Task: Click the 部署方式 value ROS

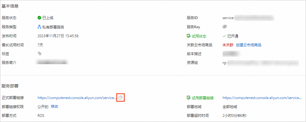Action: pos(41,116)
